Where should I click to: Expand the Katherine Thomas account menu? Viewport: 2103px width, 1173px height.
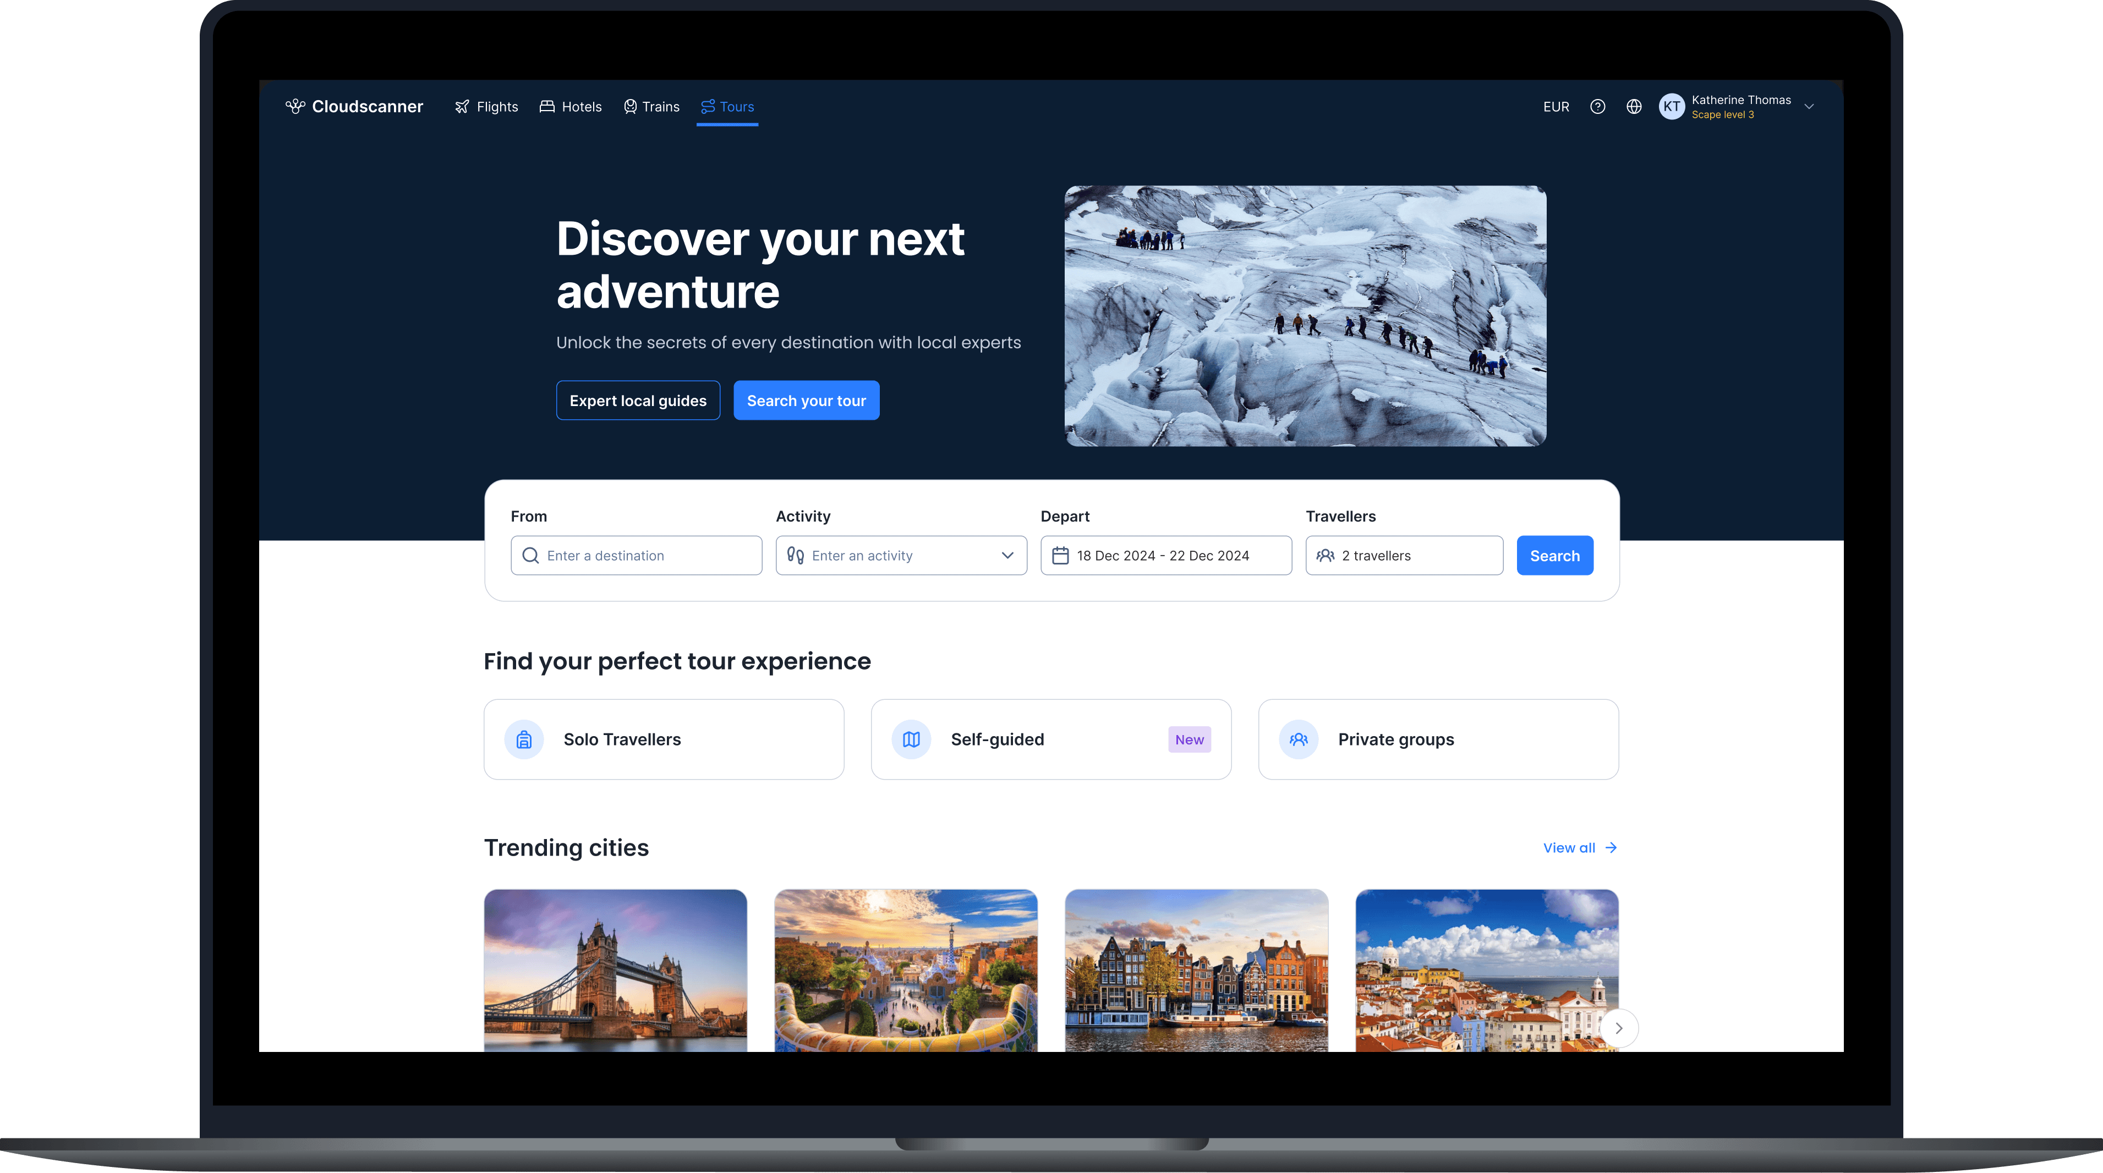1809,107
